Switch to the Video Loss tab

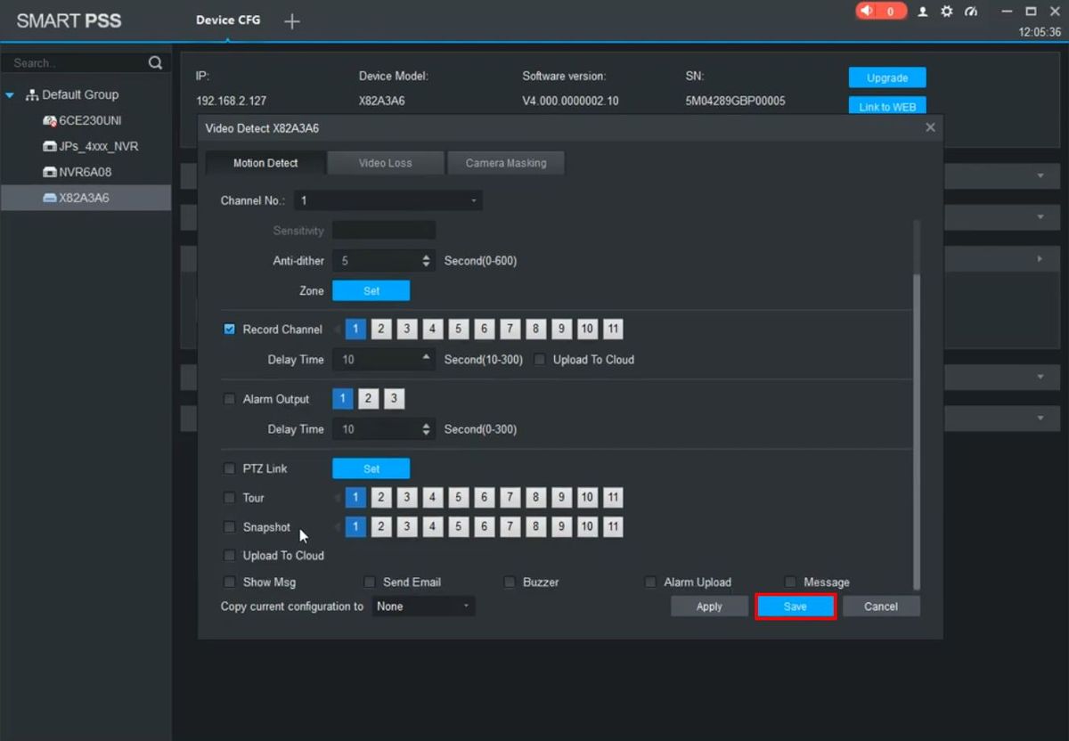tap(385, 163)
